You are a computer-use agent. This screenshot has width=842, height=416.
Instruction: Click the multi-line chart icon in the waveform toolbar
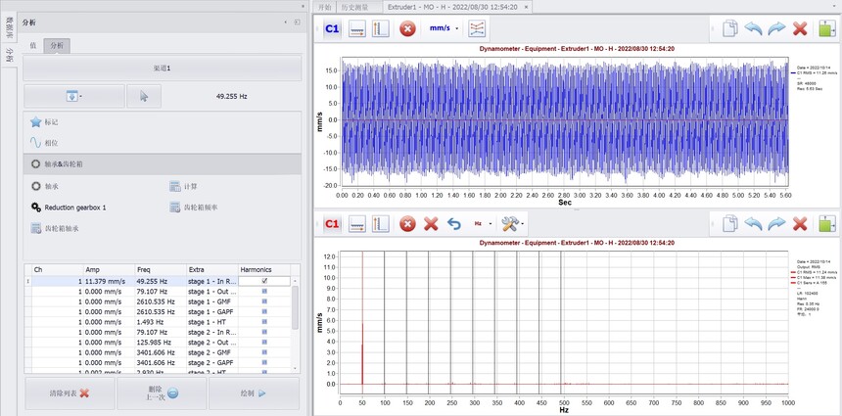coord(477,28)
